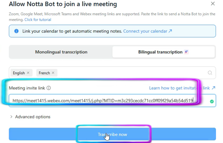
Task: Click the sparkle icon next to Bilingual transcription
Action: tap(186, 52)
